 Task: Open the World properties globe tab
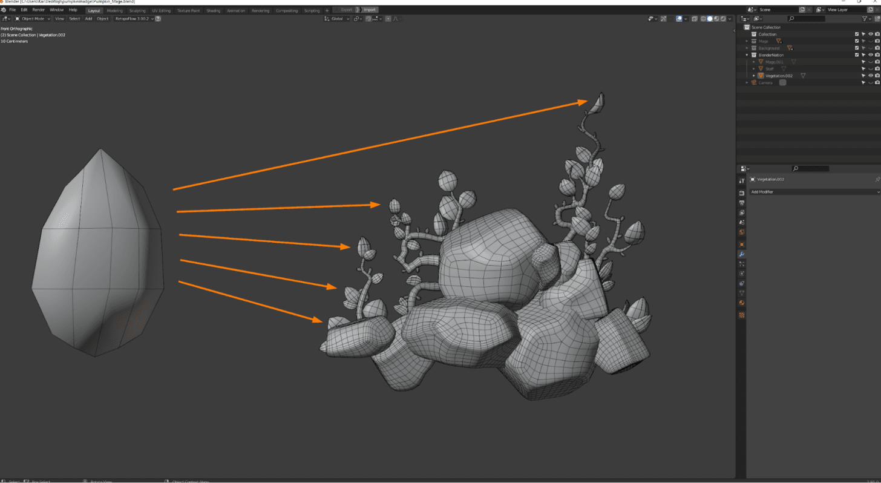pos(742,232)
